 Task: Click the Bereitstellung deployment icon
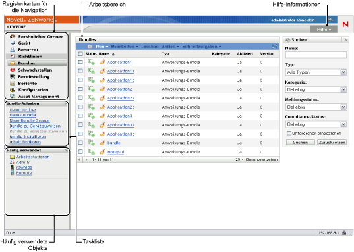click(13, 76)
